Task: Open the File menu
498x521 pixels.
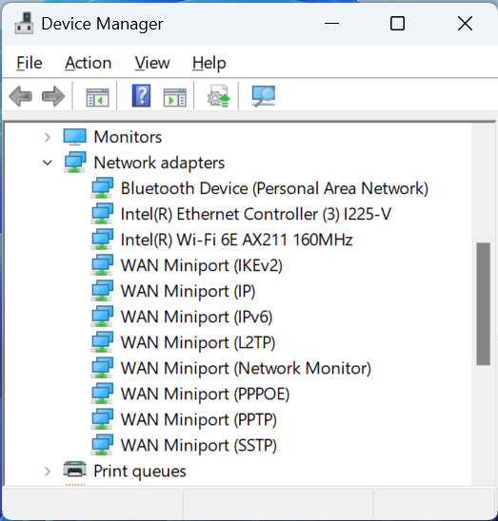Action: [30, 63]
